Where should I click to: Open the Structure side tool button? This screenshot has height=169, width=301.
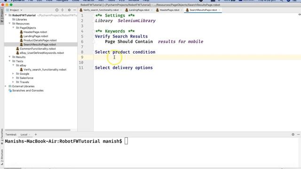tap(2, 157)
